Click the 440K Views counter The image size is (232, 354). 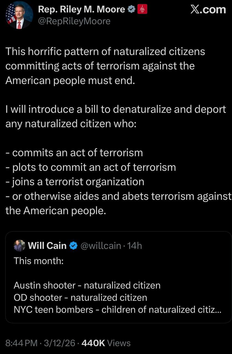[106, 343]
